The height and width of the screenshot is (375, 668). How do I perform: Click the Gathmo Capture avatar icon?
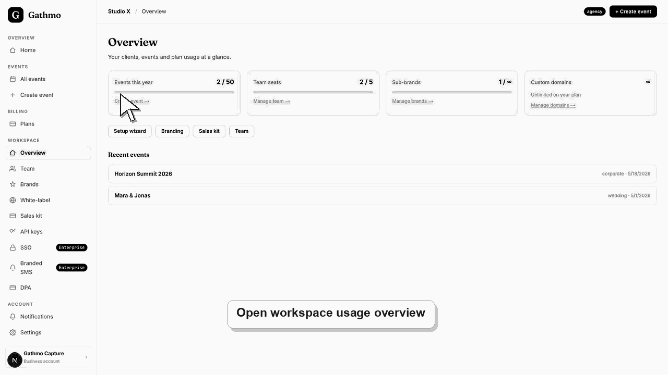tap(15, 359)
